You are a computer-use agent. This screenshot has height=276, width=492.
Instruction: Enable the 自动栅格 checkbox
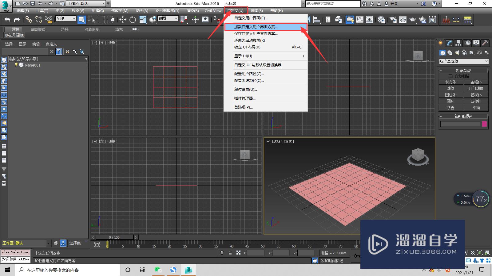point(450,76)
